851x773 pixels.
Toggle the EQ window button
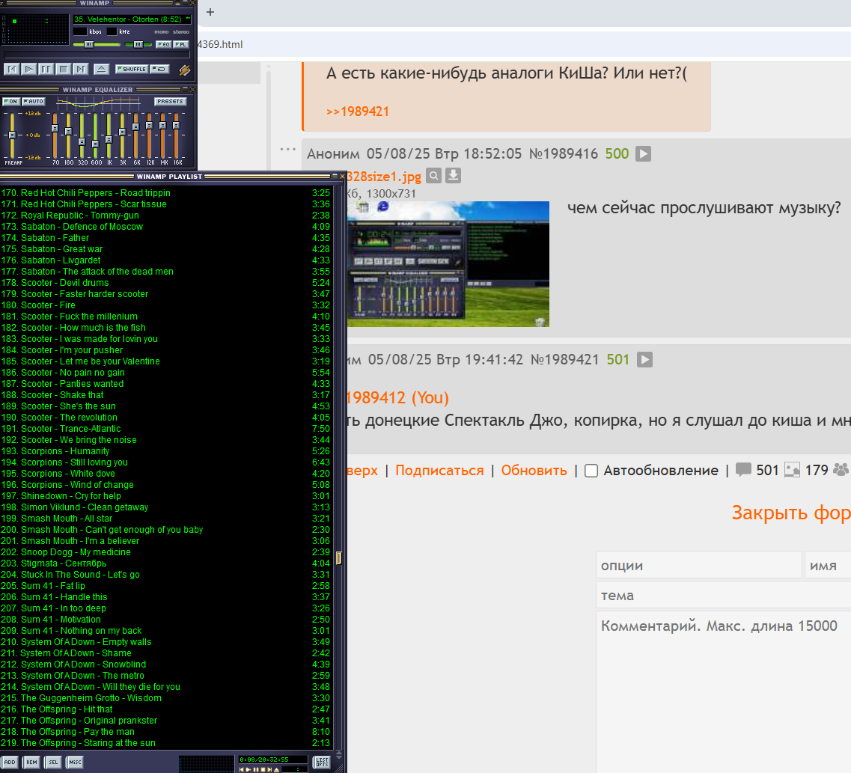(x=164, y=44)
